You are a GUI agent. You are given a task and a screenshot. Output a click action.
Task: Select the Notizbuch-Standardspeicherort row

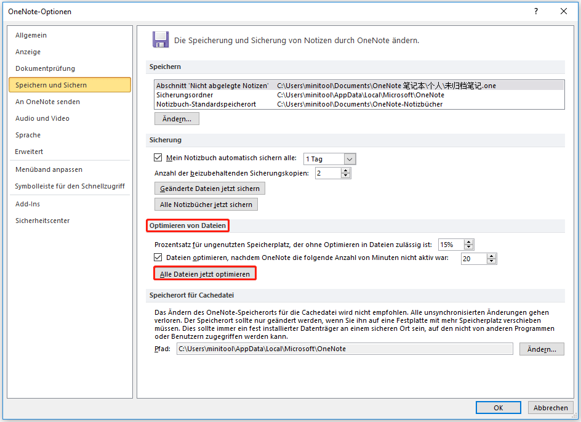coord(359,104)
